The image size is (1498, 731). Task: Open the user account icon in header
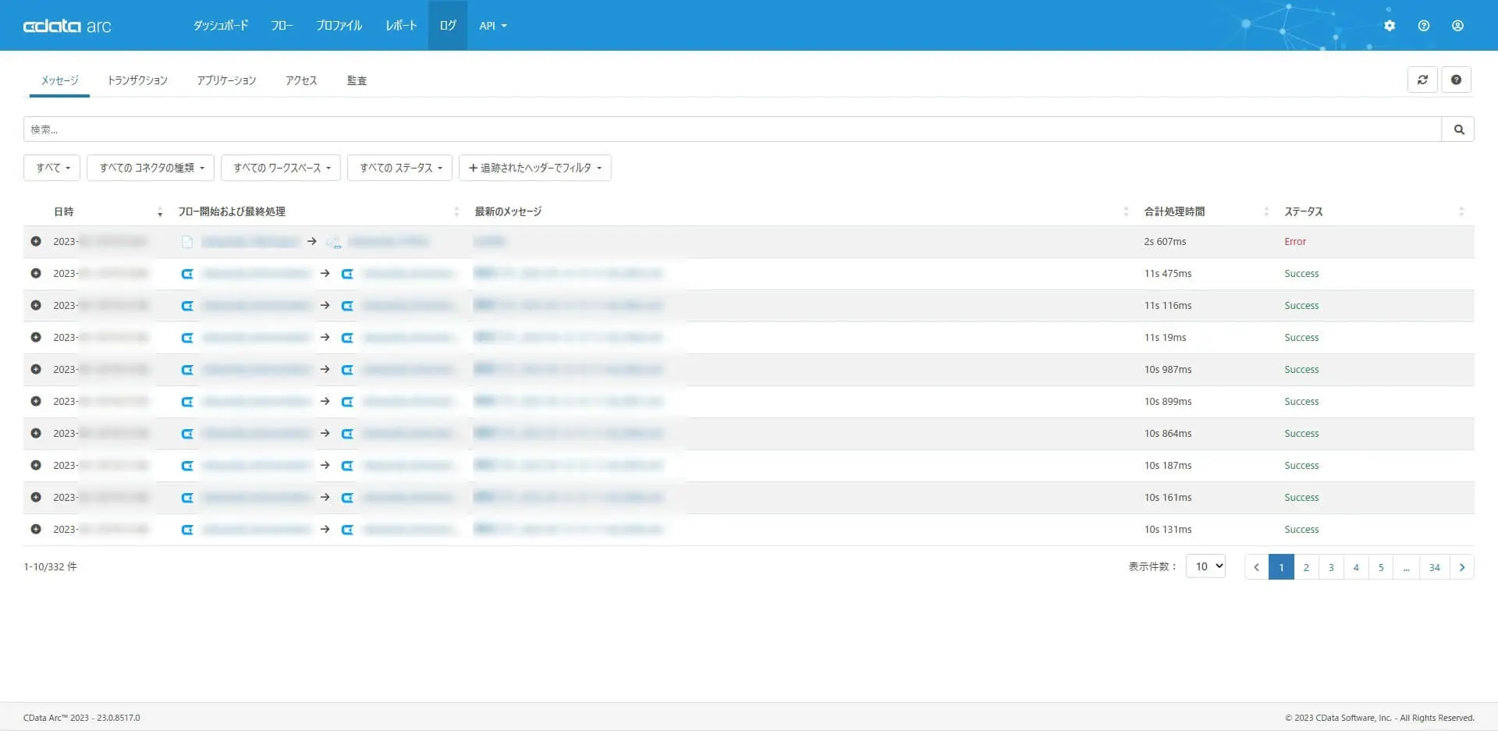point(1457,26)
